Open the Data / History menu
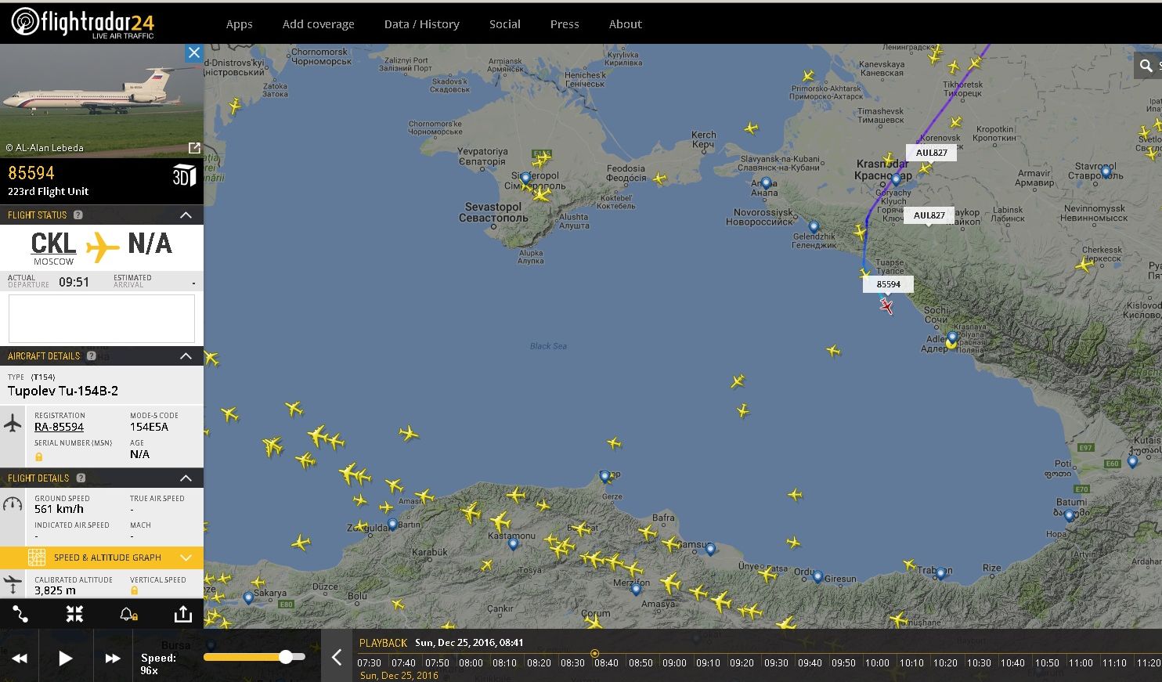 coord(421,24)
